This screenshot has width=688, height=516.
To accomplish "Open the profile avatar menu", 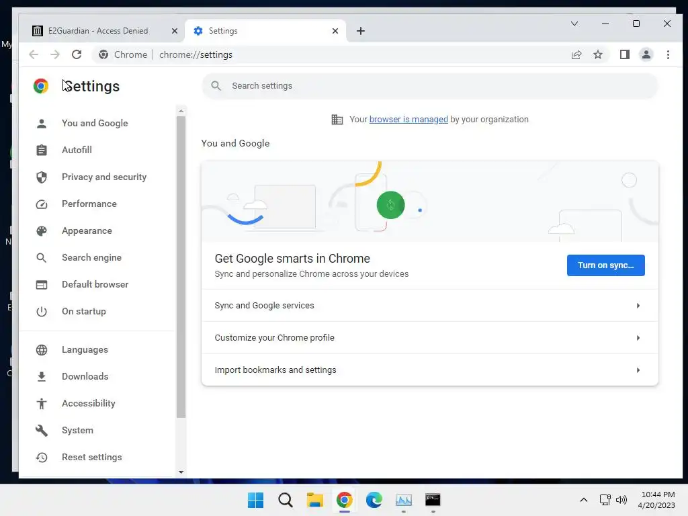I will pos(646,54).
